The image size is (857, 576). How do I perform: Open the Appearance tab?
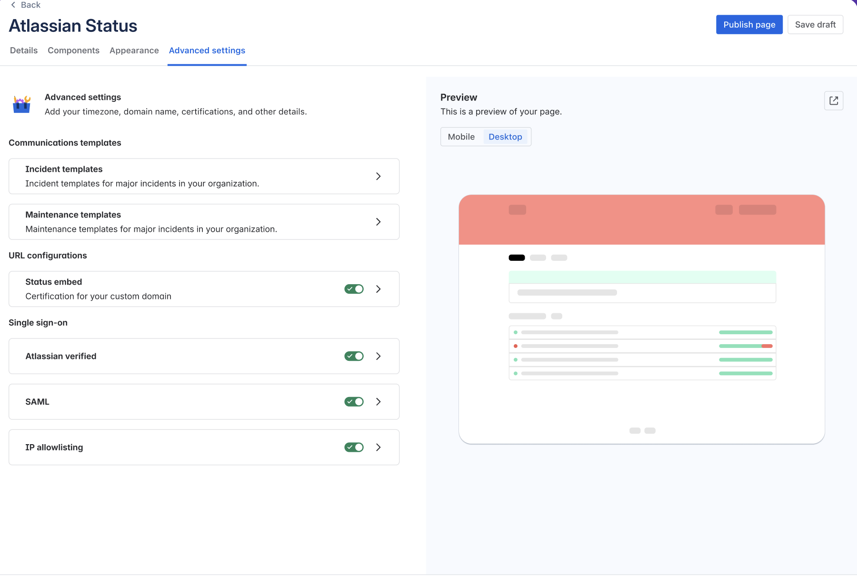134,50
